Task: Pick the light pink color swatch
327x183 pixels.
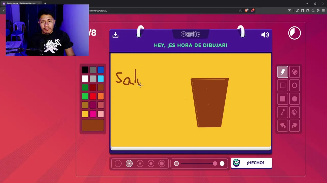Action: click(x=101, y=114)
